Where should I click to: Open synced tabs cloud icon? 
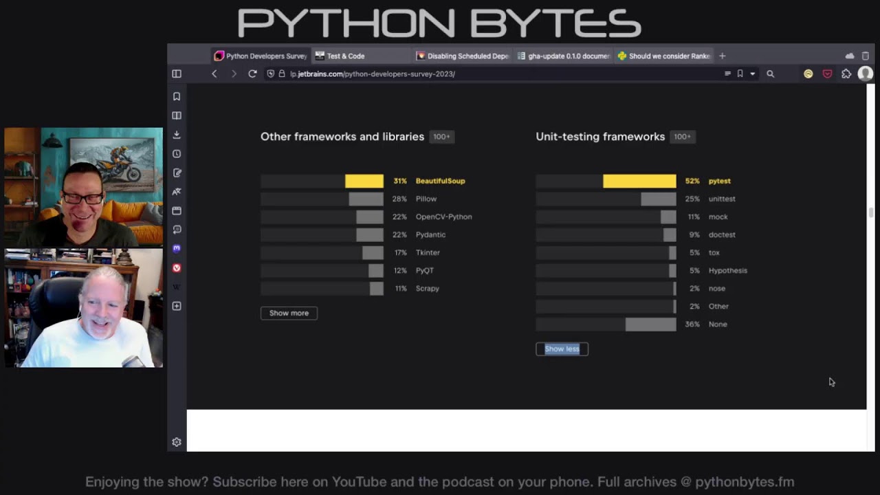click(x=850, y=56)
